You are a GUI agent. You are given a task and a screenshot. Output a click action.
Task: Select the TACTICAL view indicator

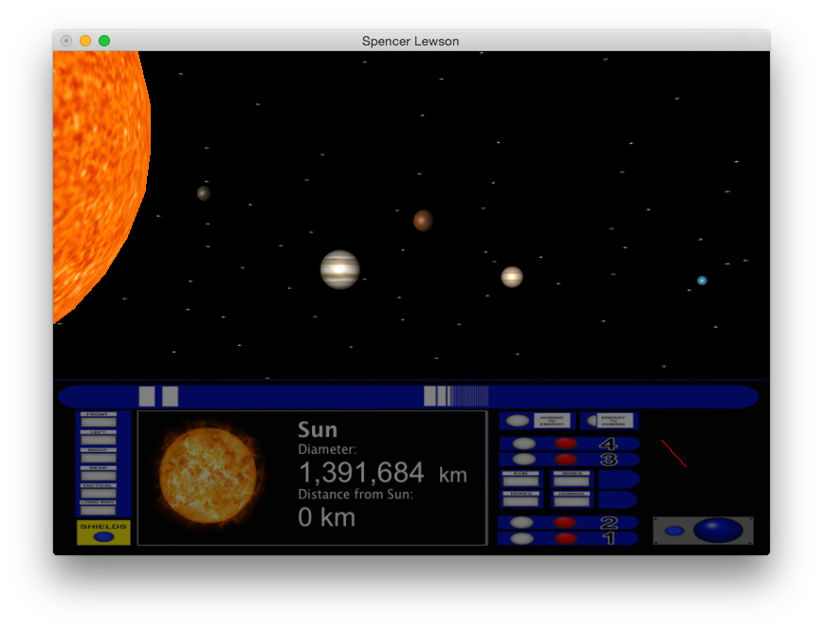click(98, 490)
